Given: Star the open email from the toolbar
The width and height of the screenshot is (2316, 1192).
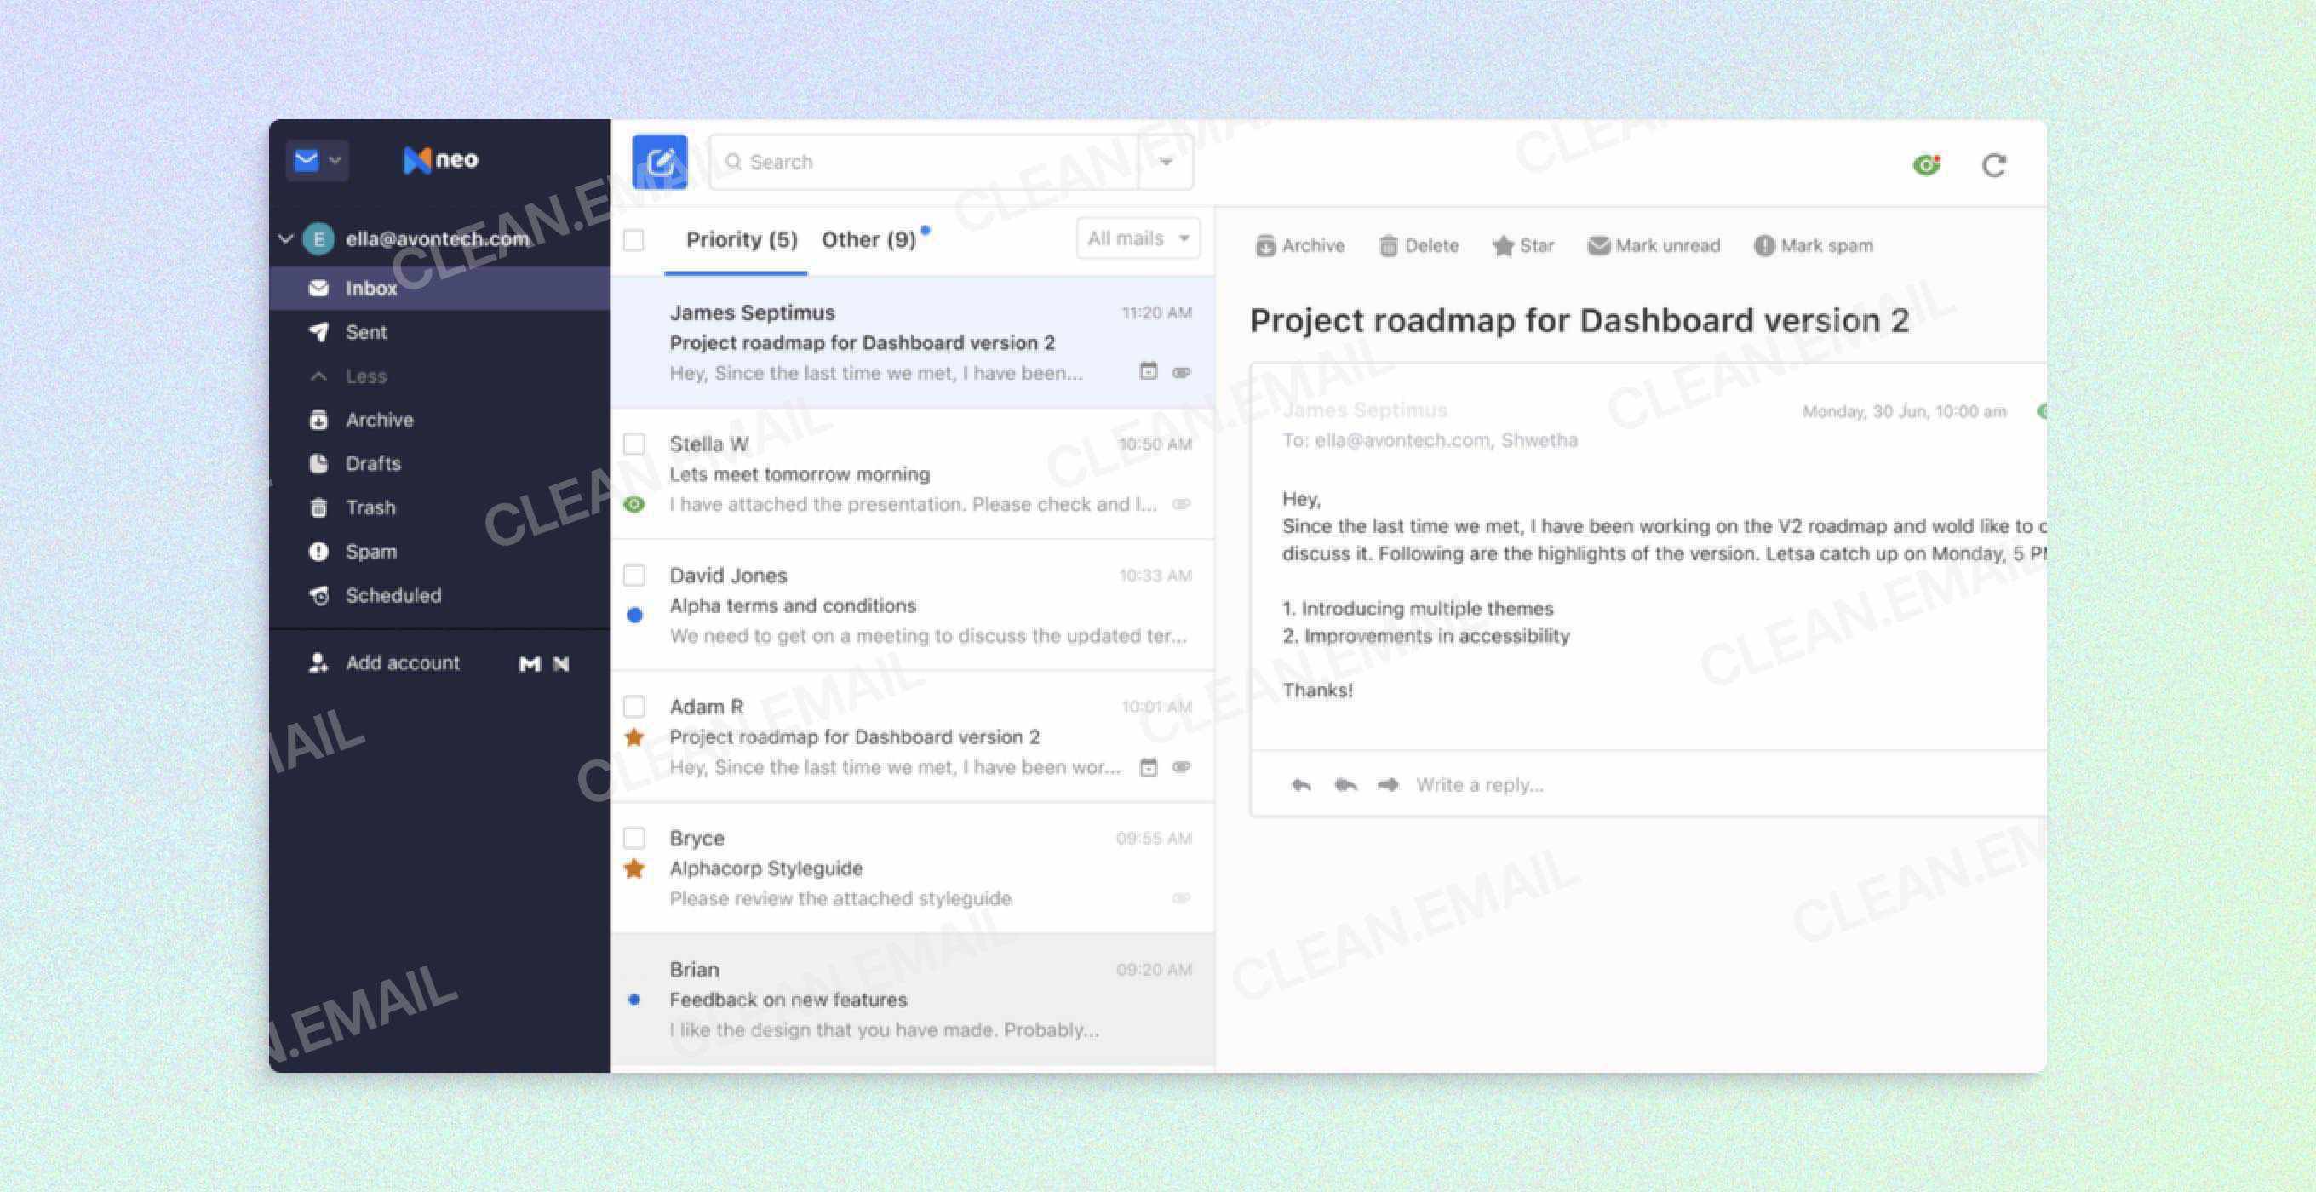Looking at the screenshot, I should coord(1523,244).
